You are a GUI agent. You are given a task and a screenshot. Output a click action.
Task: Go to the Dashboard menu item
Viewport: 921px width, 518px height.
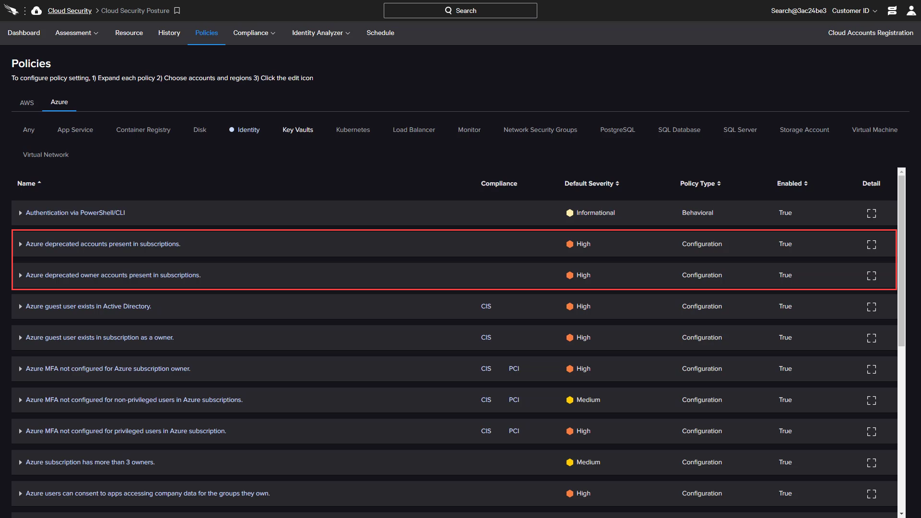[24, 33]
